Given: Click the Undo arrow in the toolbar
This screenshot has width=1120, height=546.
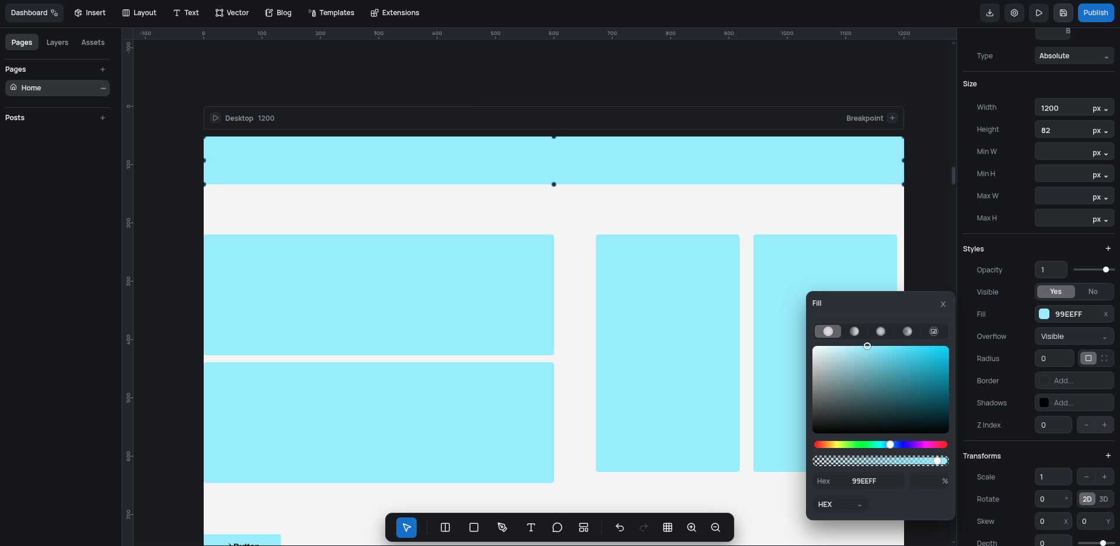Looking at the screenshot, I should pos(620,527).
